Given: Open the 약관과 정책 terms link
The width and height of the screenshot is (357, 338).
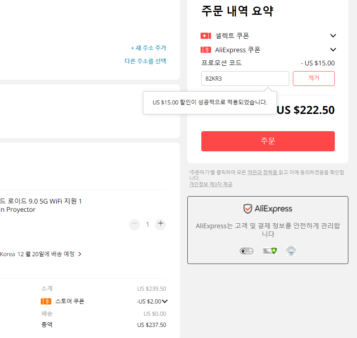Looking at the screenshot, I should point(263,172).
